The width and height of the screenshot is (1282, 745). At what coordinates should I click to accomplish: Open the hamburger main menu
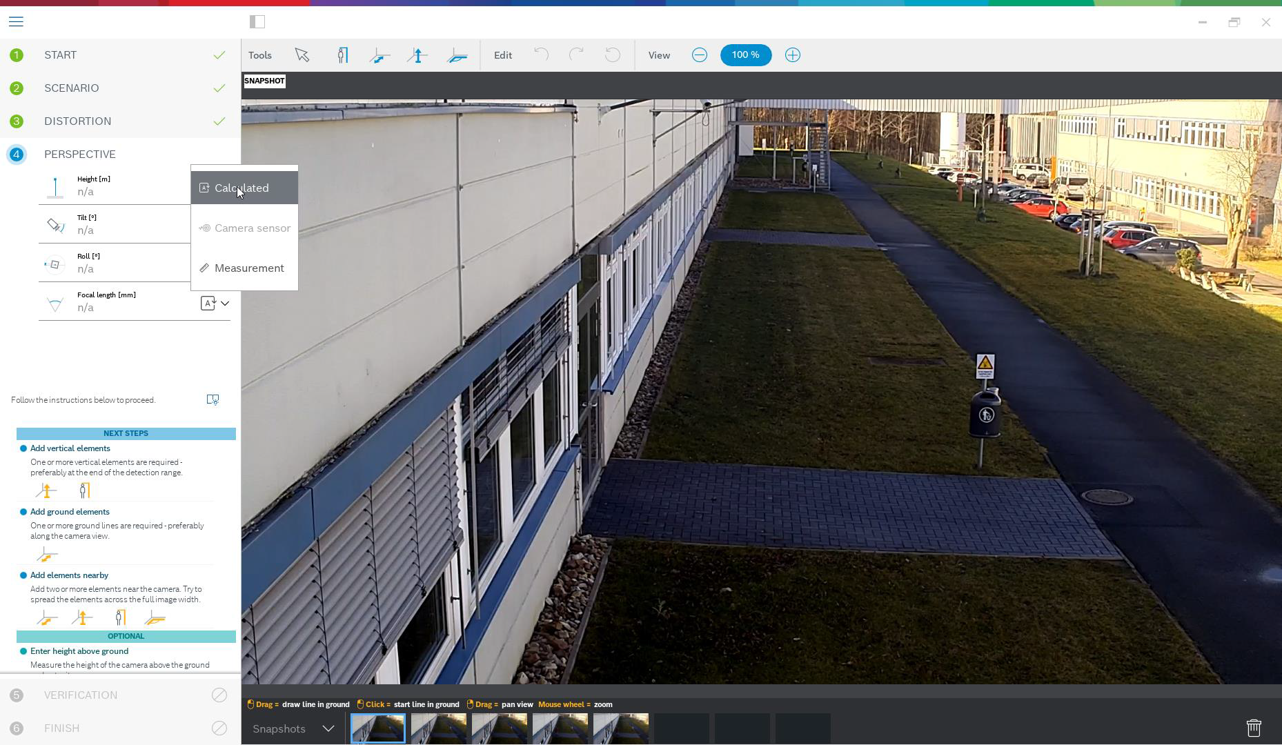[x=16, y=22]
